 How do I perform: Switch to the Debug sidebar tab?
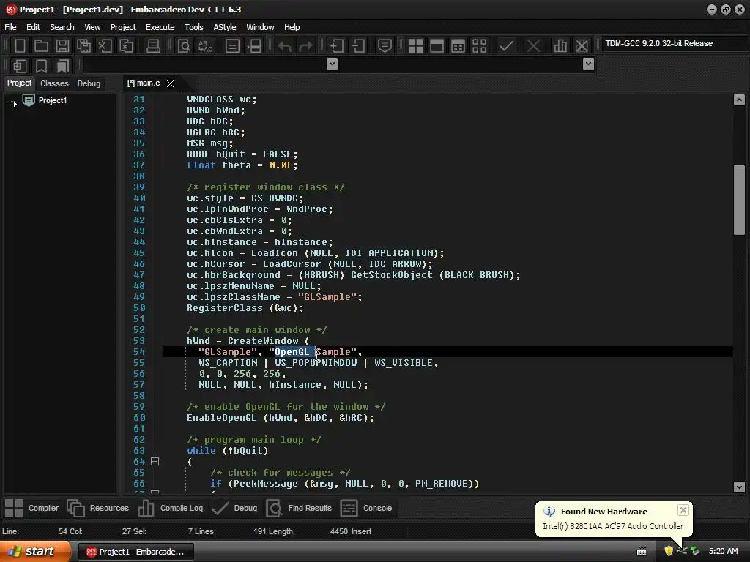[89, 83]
